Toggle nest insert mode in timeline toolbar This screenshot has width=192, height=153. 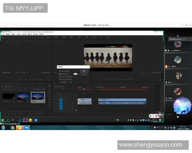tap(56, 89)
